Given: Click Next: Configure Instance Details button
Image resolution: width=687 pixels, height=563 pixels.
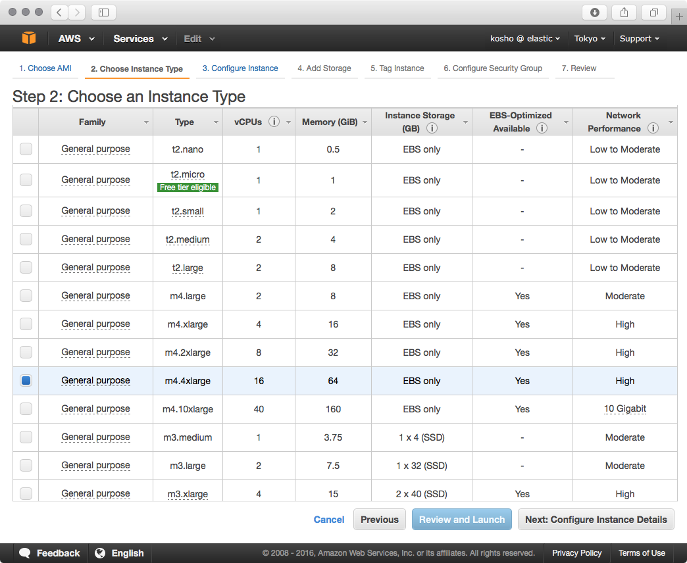Looking at the screenshot, I should (596, 520).
